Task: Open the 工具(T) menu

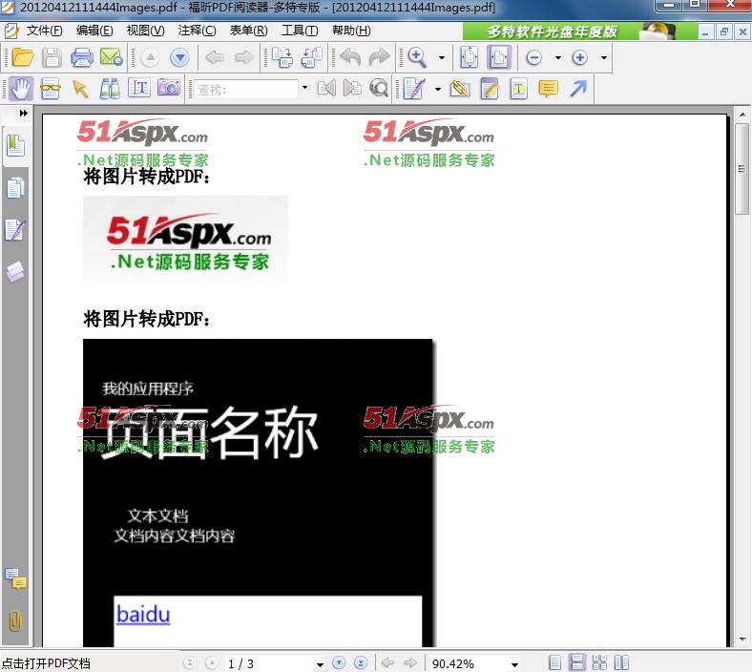Action: click(300, 31)
